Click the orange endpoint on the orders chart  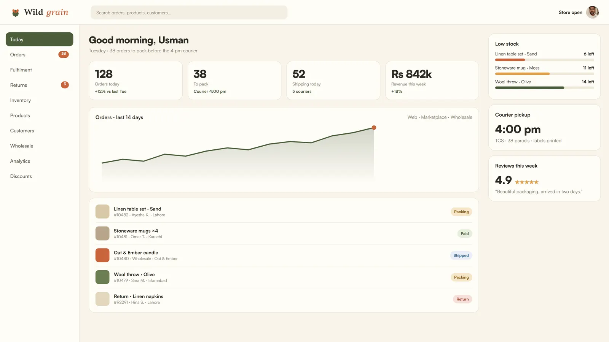374,128
